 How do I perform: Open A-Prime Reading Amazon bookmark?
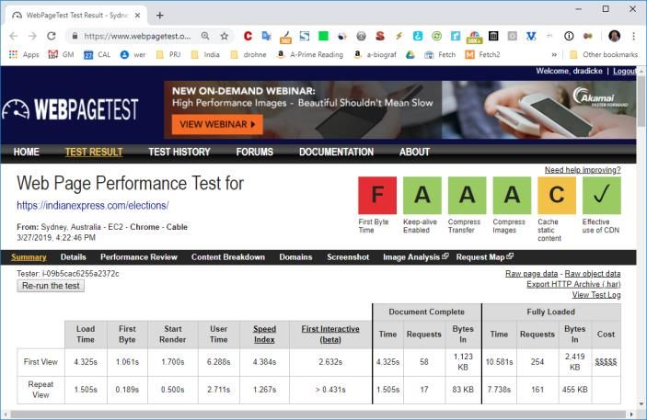[310, 54]
